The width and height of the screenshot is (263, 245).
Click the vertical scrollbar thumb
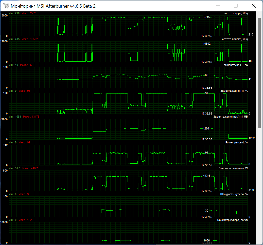259,73
